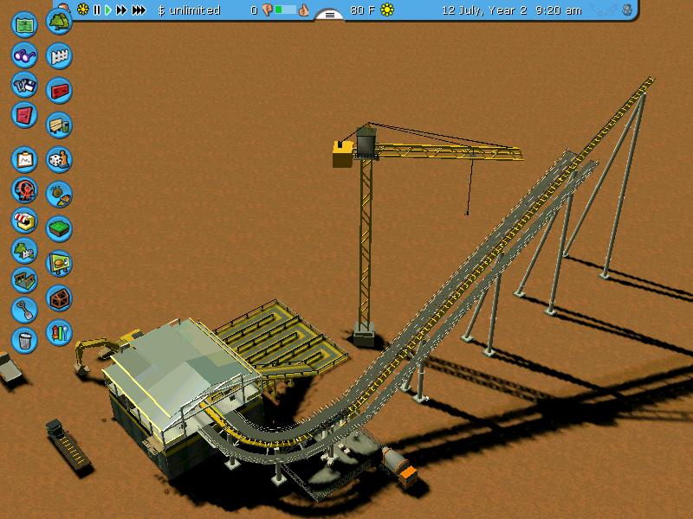Expand the top bar menu handle
The image size is (693, 519).
[x=329, y=14]
